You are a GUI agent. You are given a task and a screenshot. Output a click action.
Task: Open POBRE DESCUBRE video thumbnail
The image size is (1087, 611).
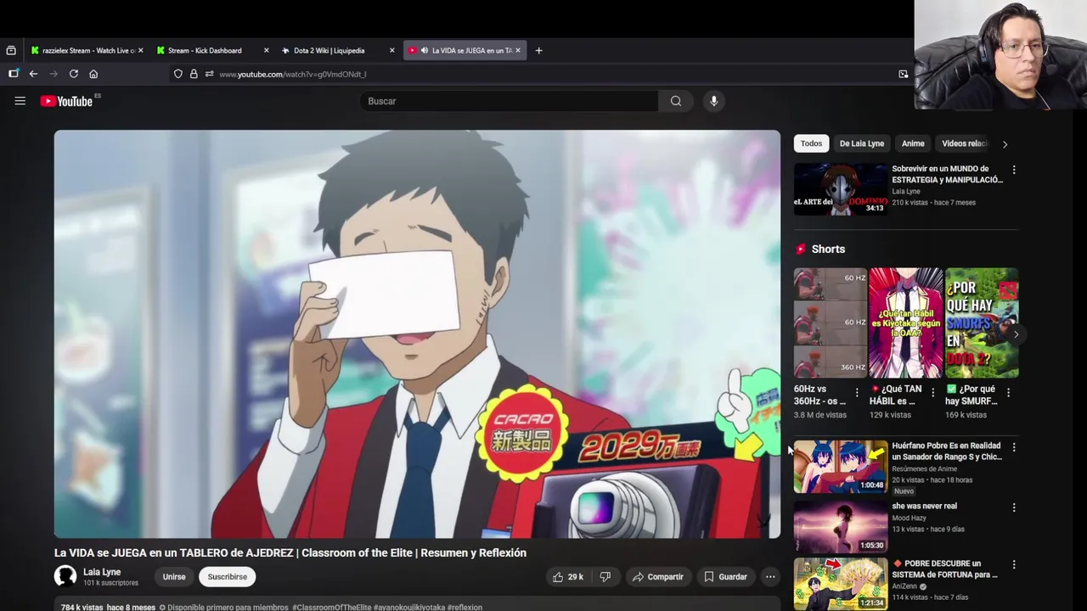(840, 584)
